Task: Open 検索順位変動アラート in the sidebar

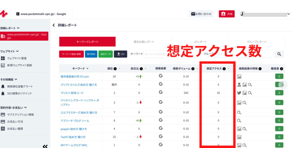Action: pos(17,86)
